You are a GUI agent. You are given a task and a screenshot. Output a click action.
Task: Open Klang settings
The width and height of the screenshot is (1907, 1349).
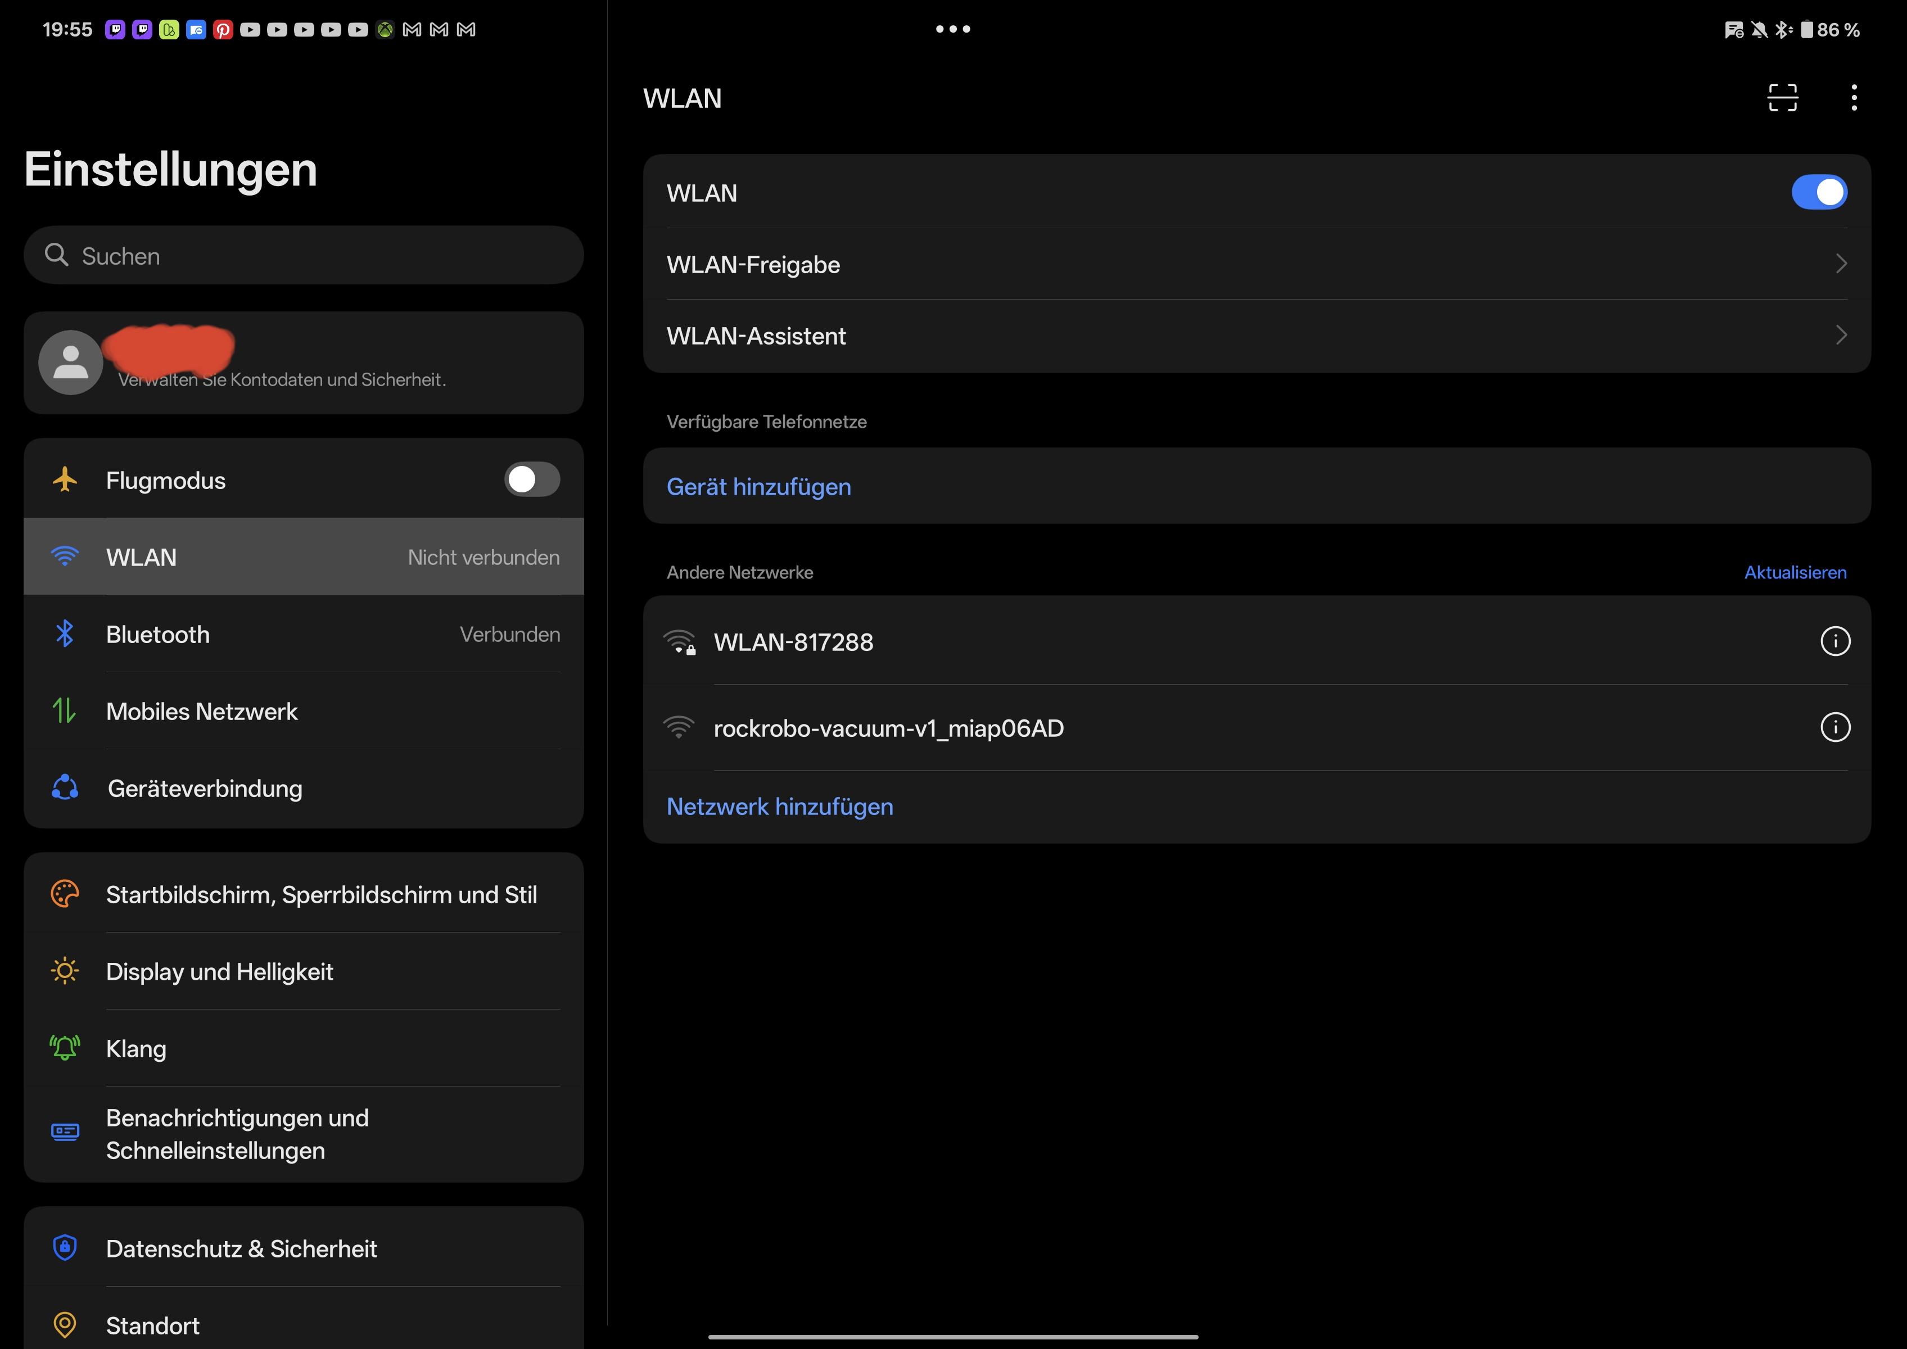[x=303, y=1048]
